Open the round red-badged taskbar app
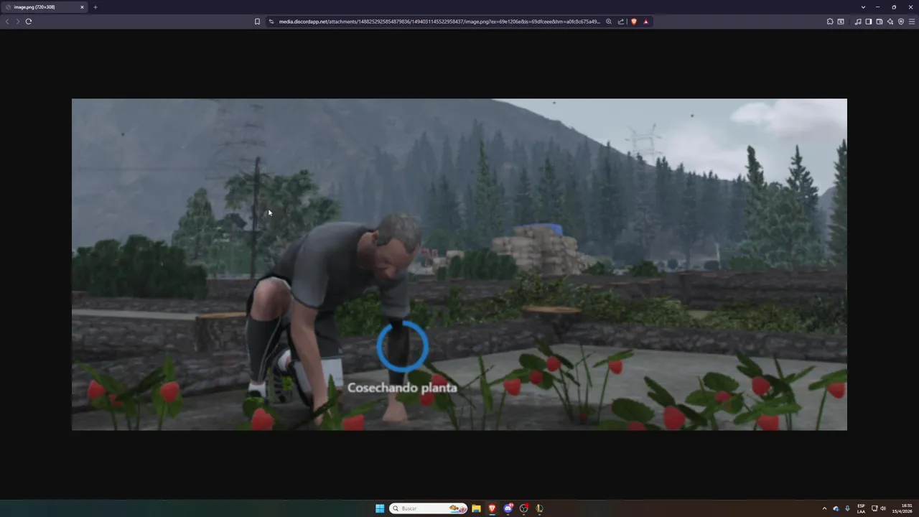This screenshot has height=517, width=919. [x=524, y=508]
